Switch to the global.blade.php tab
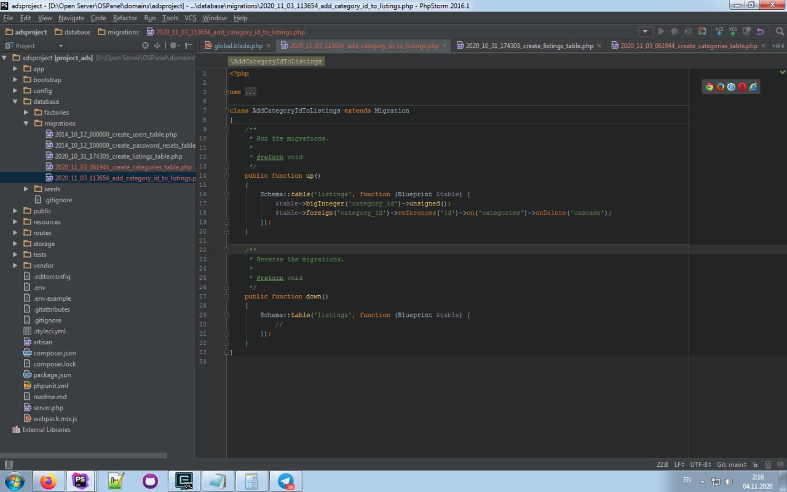Viewport: 787px width, 492px height. pos(238,46)
